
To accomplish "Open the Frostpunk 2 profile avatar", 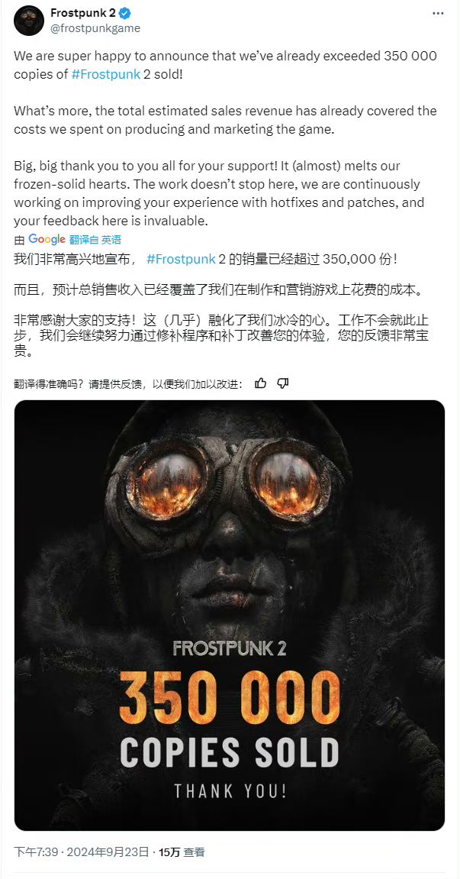I will (x=28, y=21).
